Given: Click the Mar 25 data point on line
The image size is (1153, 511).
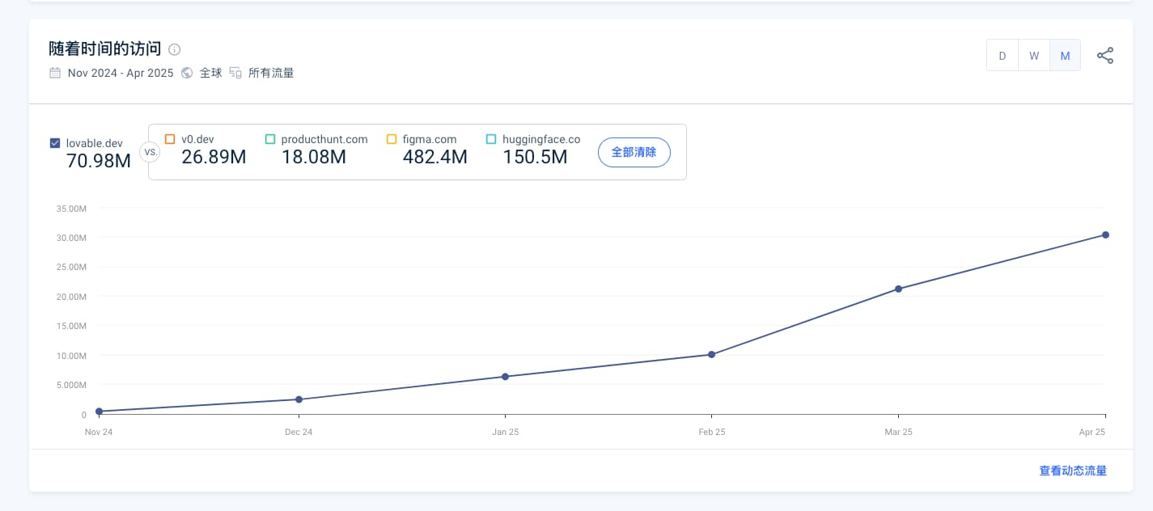Looking at the screenshot, I should tap(898, 289).
